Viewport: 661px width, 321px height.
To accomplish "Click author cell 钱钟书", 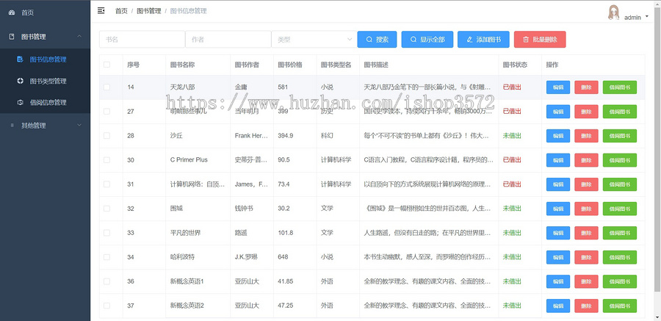I will point(244,209).
